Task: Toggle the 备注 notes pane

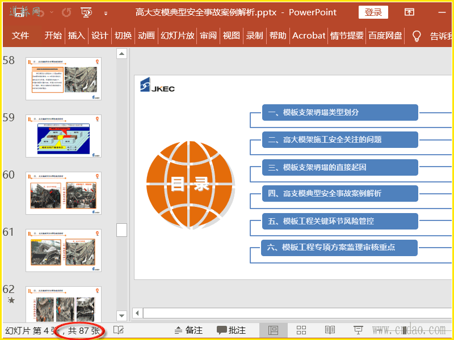Action: (189, 330)
